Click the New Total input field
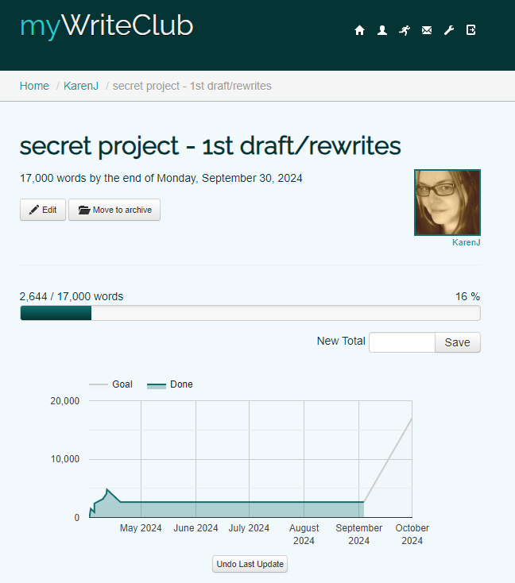 pos(402,342)
